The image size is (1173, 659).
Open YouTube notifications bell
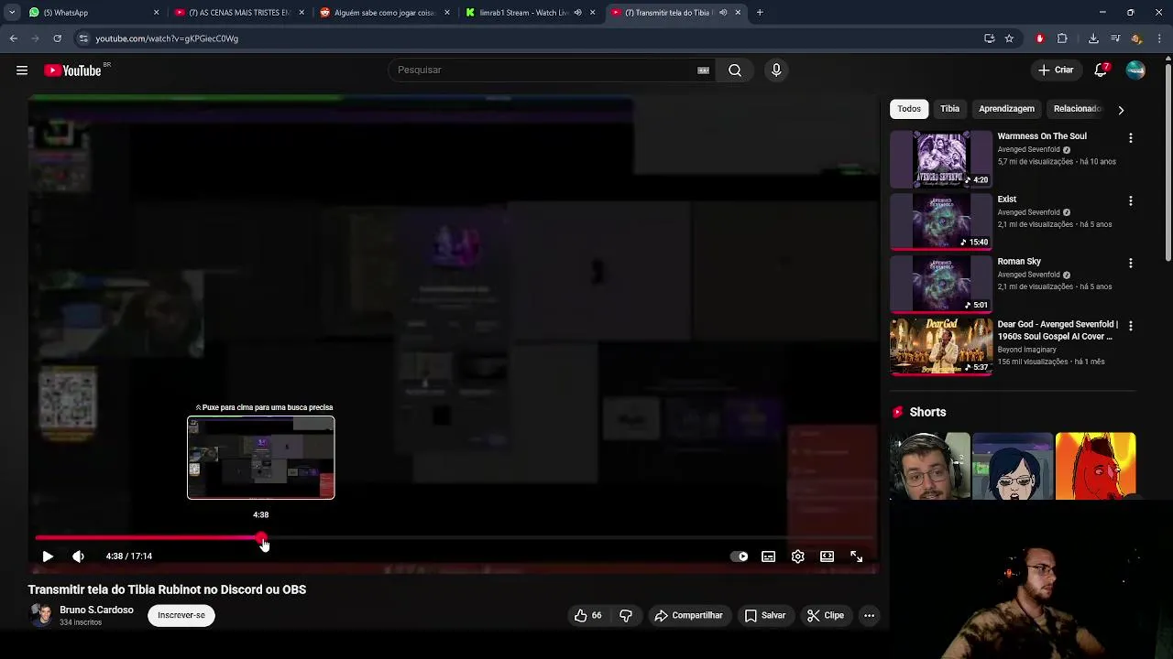coord(1101,70)
